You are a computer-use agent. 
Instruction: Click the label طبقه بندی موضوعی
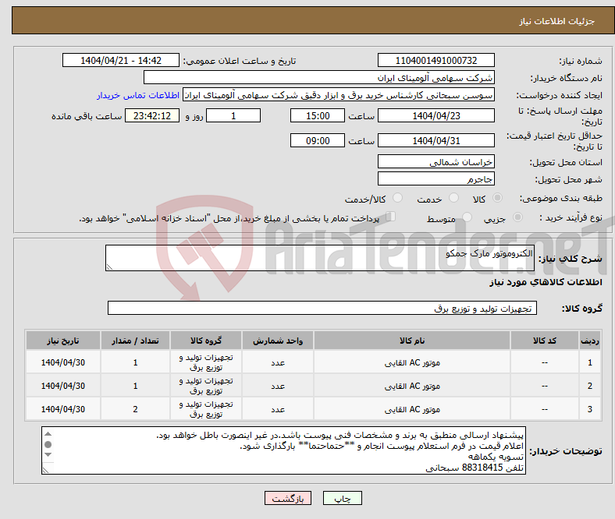pos(561,199)
